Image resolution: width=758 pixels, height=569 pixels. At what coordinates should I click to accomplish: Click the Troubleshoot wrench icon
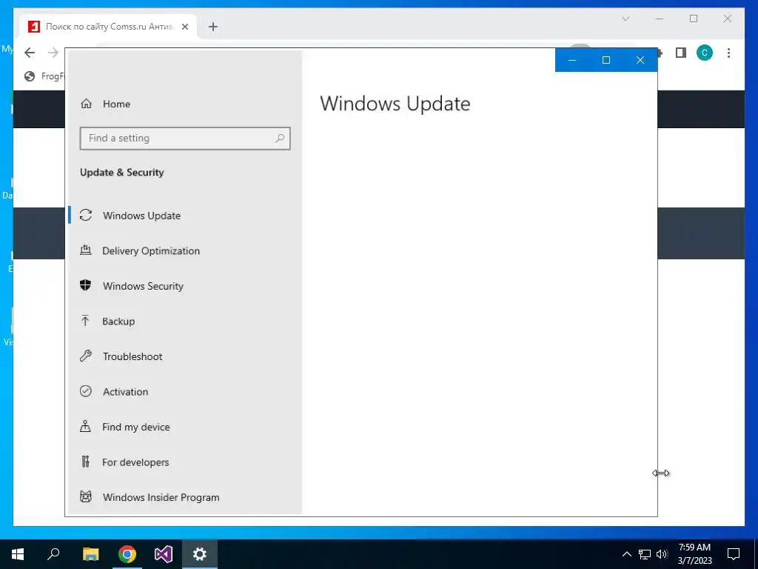point(86,356)
